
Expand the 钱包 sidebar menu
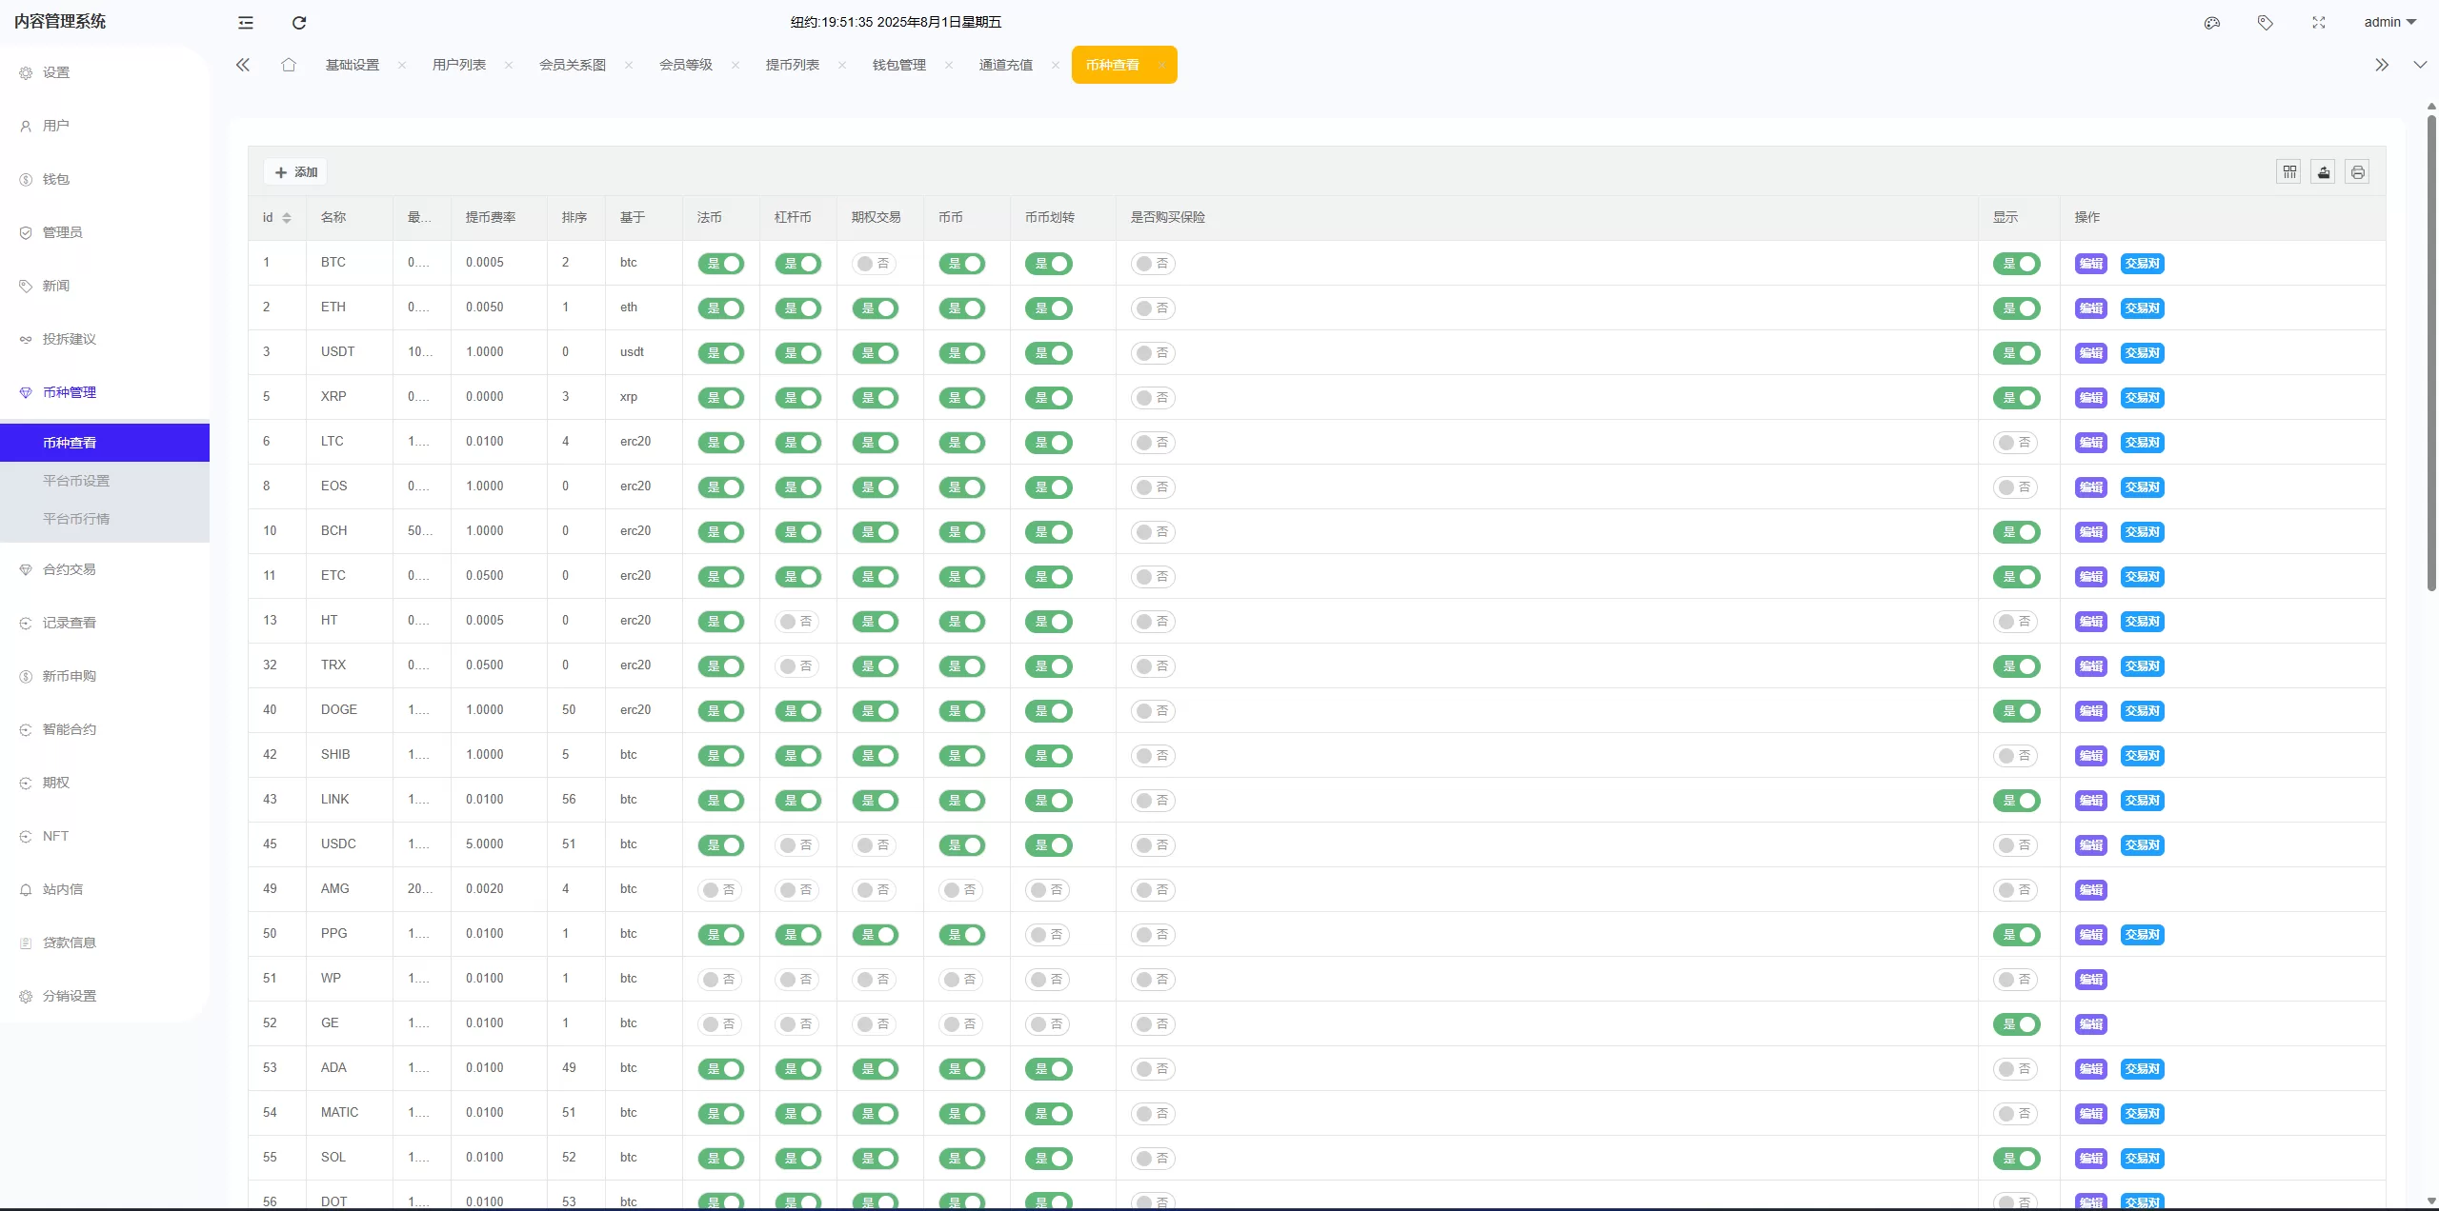[105, 179]
